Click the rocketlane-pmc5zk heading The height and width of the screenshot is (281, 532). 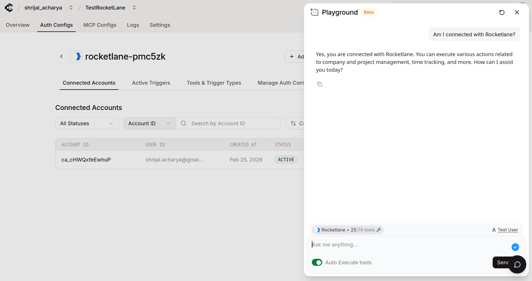tap(125, 56)
